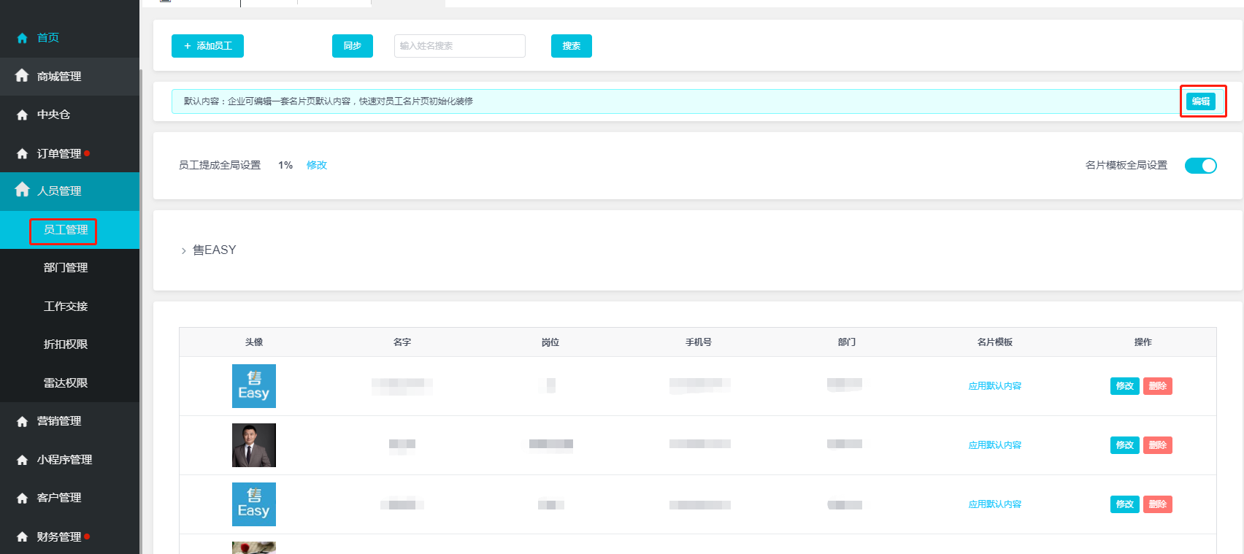Open the 中央仓 menu
The image size is (1244, 554).
(69, 115)
